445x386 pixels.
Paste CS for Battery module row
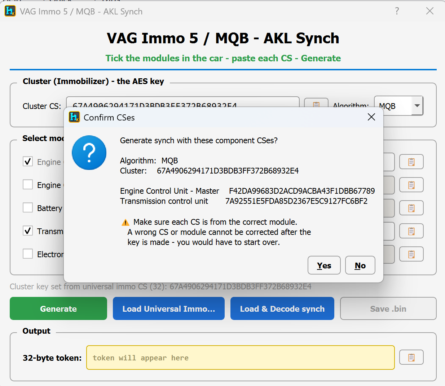[x=411, y=208]
